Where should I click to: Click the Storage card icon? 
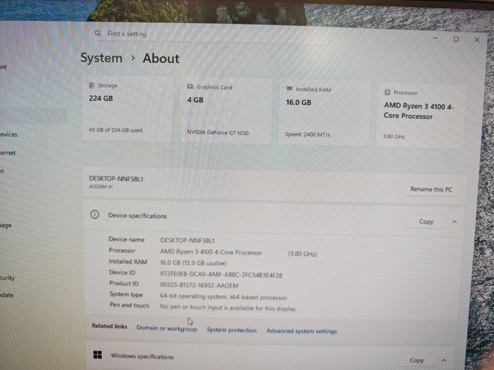tap(92, 85)
